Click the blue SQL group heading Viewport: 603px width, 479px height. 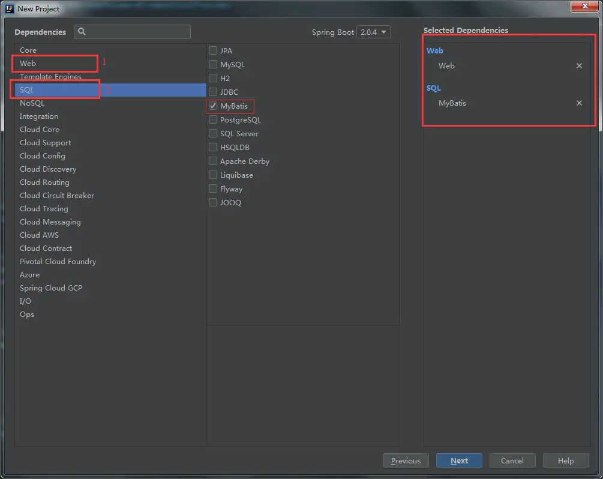(433, 88)
